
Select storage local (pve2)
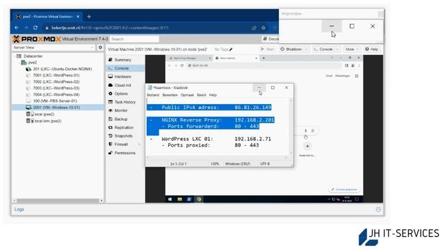[x=44, y=114]
